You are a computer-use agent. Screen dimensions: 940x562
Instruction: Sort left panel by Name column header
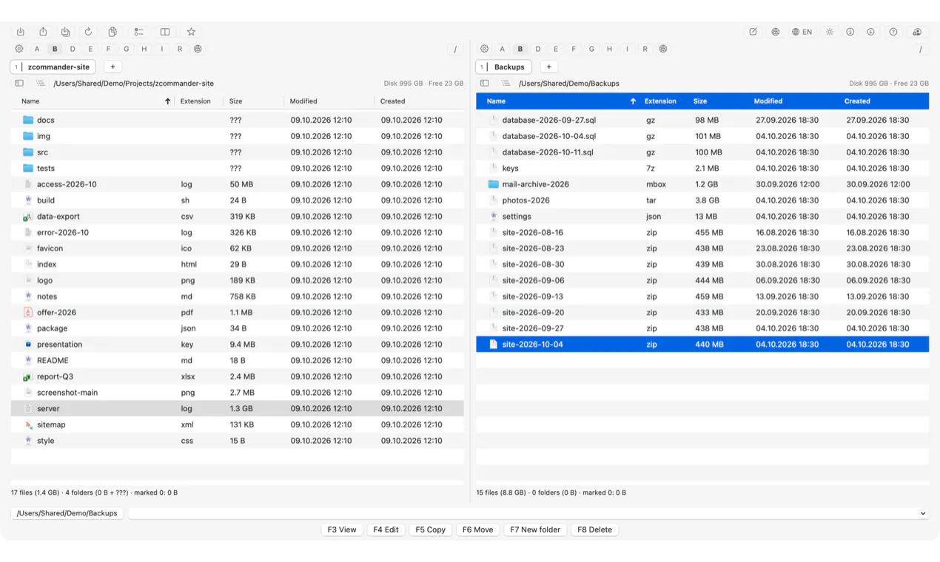[30, 101]
